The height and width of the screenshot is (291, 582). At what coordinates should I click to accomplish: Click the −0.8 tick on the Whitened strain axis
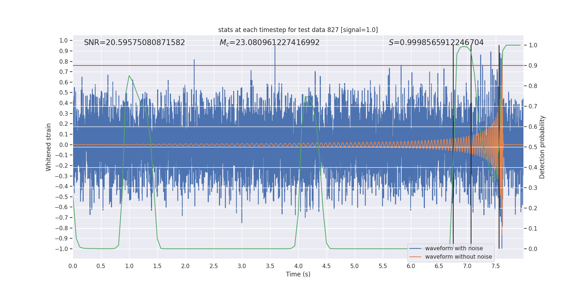click(61, 228)
